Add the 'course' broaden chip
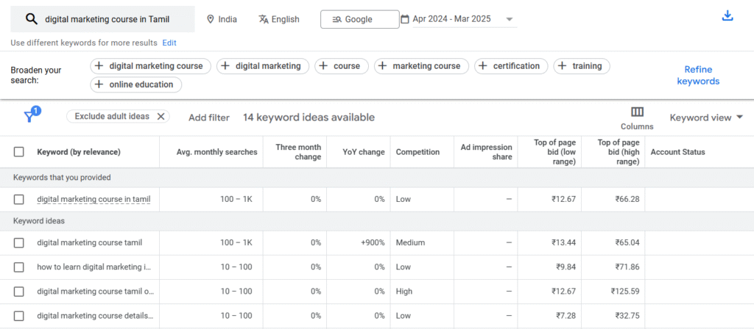This screenshot has width=754, height=329. click(342, 66)
